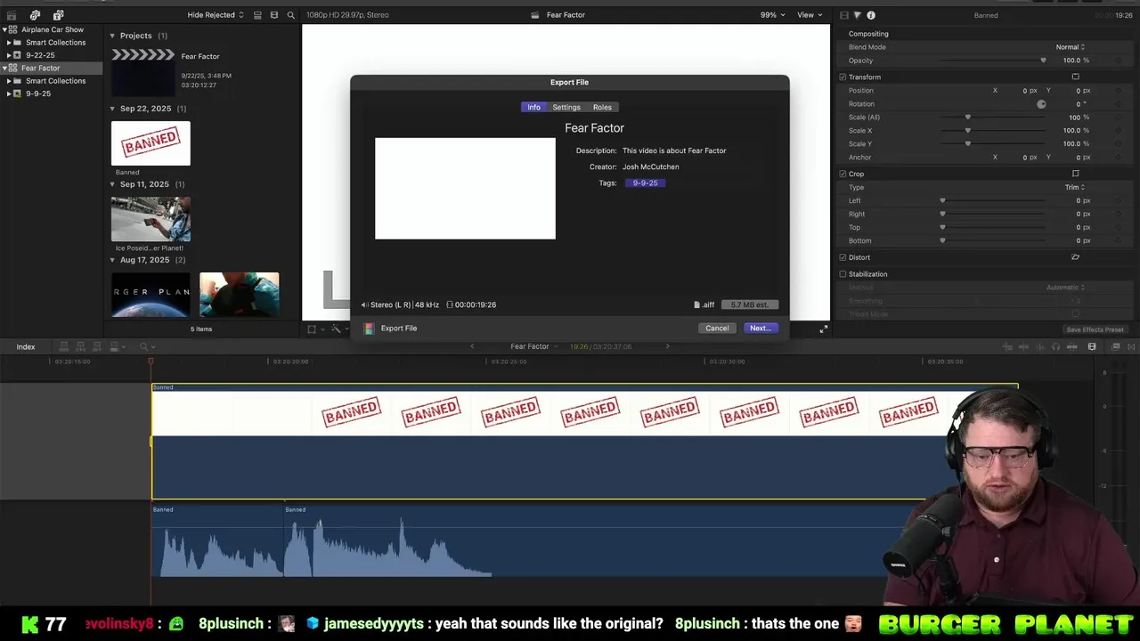
Task: Open timeline clip appearance filmstrip icon
Action: coord(1092,346)
